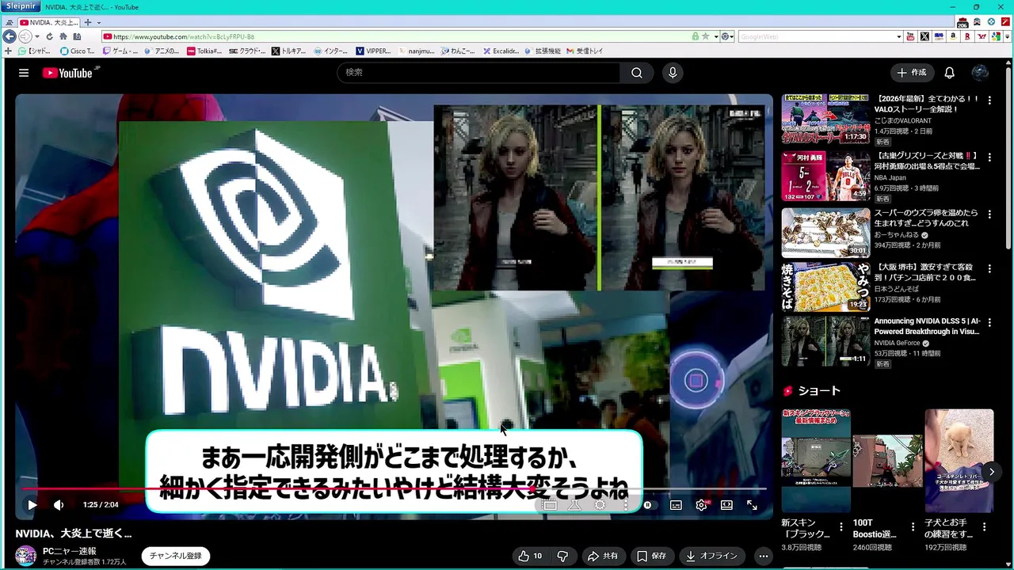The height and width of the screenshot is (570, 1014).
Task: Share the video via 共有
Action: (604, 556)
